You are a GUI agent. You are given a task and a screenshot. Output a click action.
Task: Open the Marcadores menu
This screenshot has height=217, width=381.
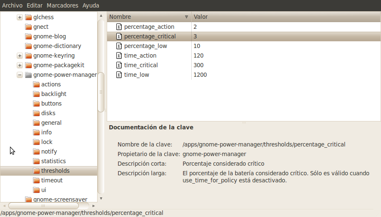[x=63, y=5]
